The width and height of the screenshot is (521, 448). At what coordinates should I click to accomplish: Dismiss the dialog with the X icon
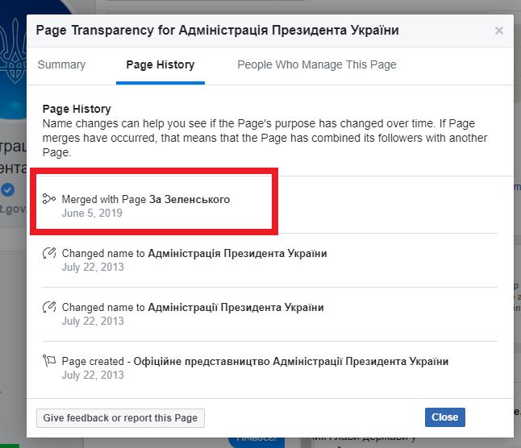point(499,31)
